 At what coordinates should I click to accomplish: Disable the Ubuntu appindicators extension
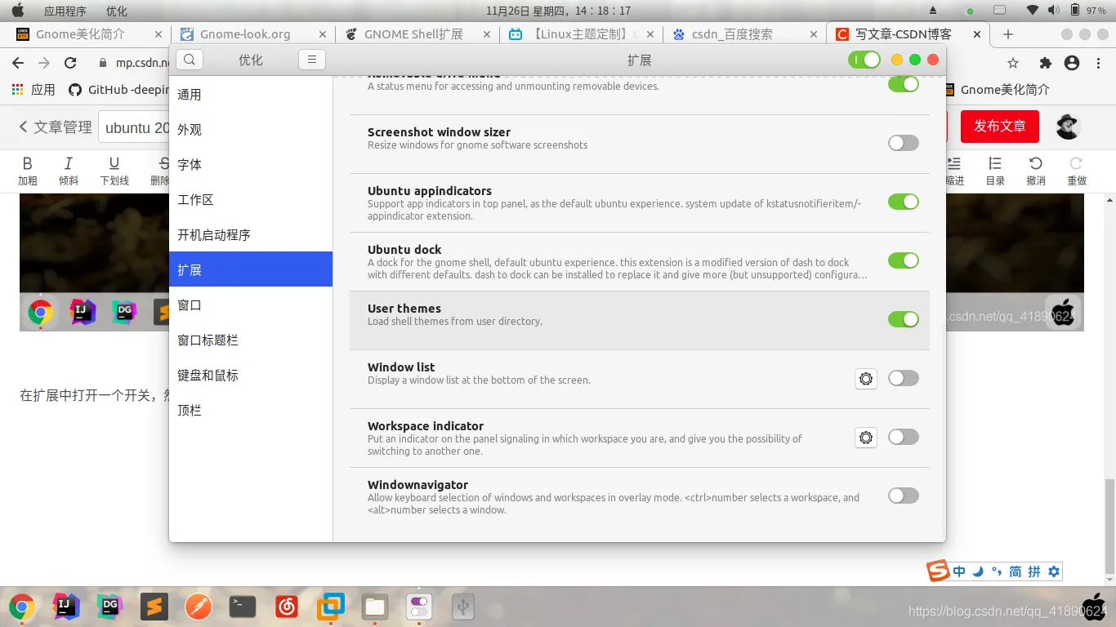coord(904,202)
